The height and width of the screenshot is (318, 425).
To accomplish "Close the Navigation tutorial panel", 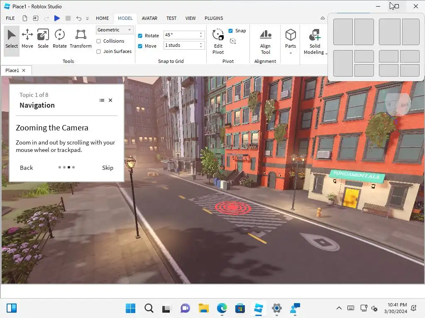I will click(110, 100).
